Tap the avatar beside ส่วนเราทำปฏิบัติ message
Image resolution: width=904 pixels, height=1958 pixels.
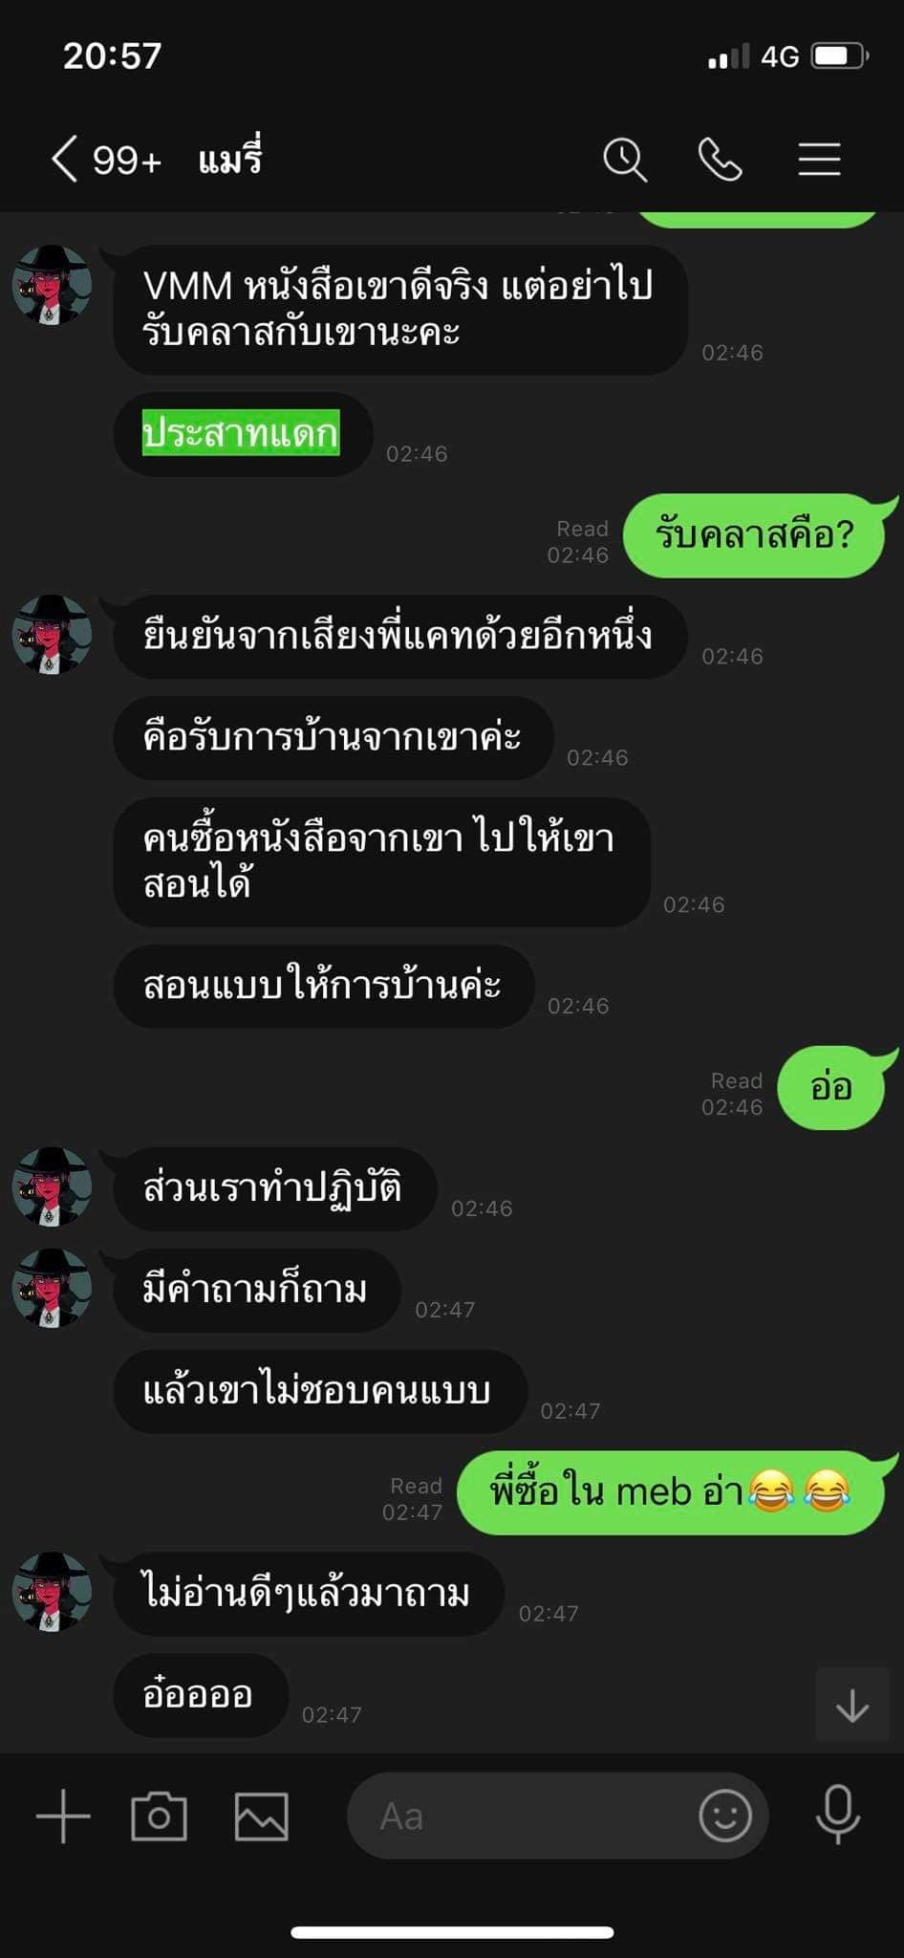[x=52, y=1186]
